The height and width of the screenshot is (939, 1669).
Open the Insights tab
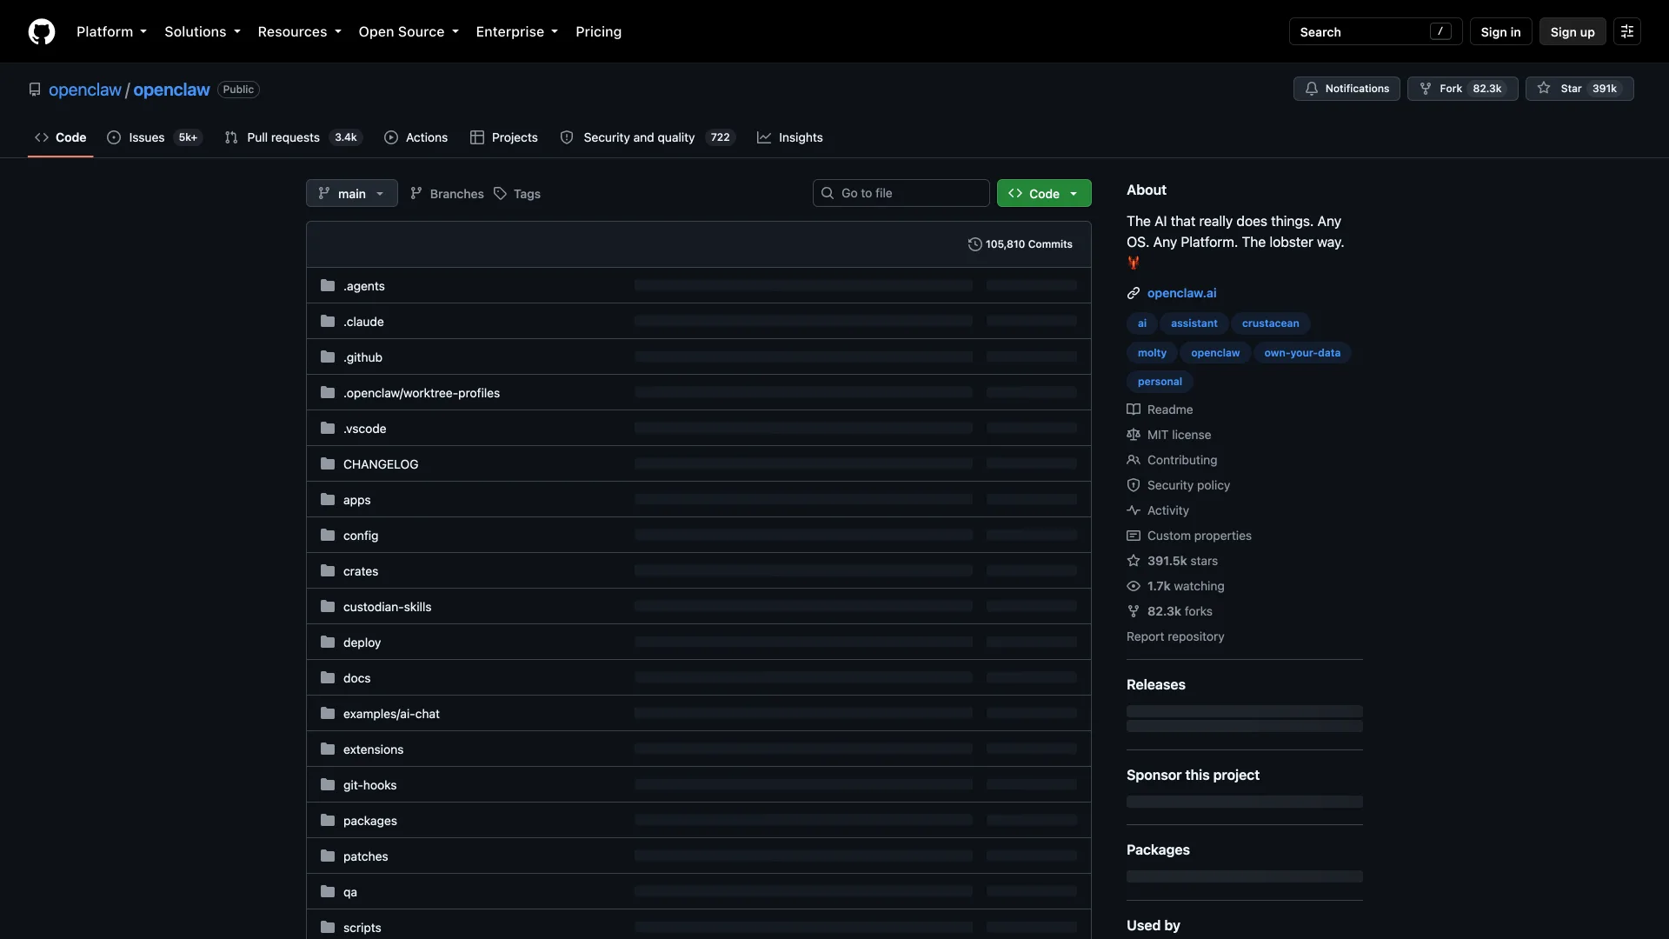click(x=789, y=137)
